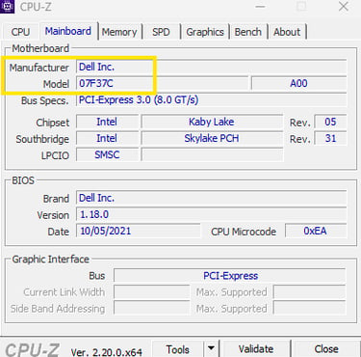Click southbridge revision value 31
Screen dimensions: 361x357
(x=330, y=138)
